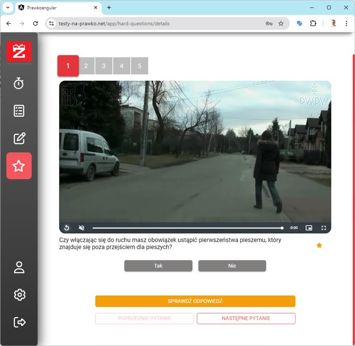Answer with the Tak button
The width and height of the screenshot is (355, 346).
point(158,266)
